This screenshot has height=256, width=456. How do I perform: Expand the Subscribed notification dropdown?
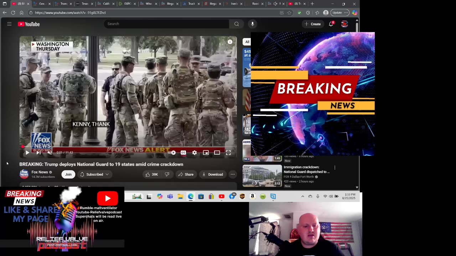coord(95,174)
